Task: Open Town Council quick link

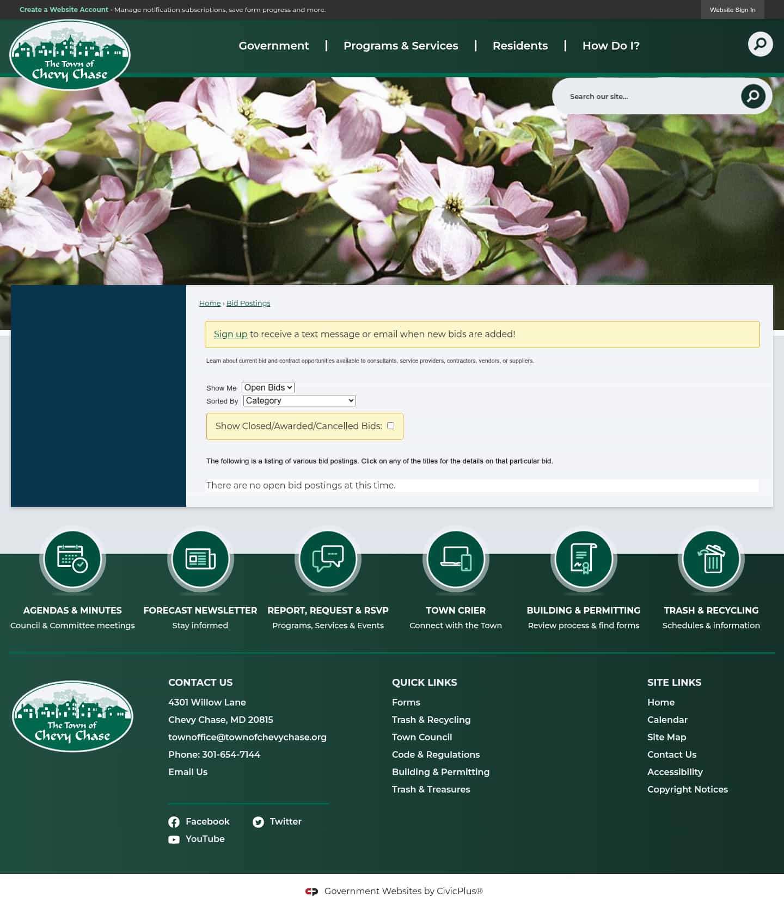Action: 422,737
